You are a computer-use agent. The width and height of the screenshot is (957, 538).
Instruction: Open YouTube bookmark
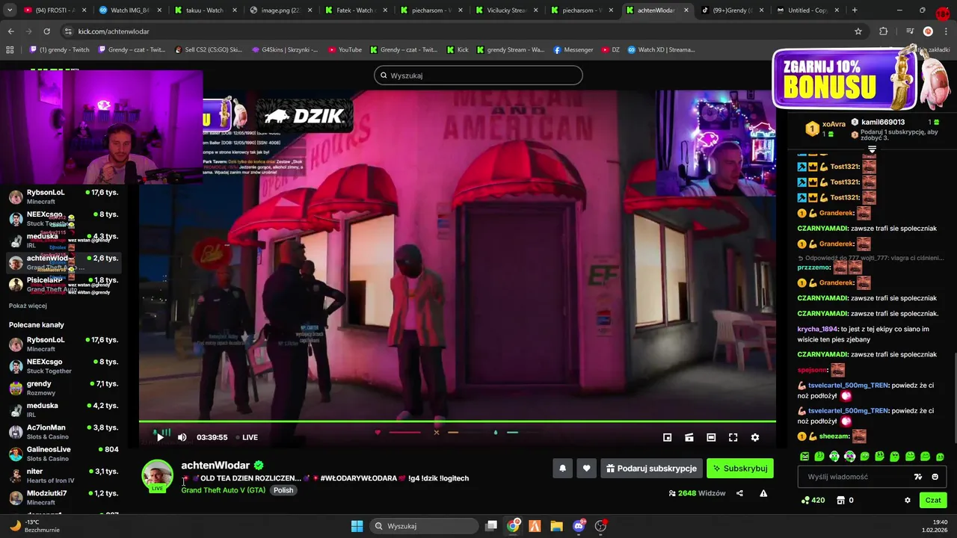click(345, 50)
